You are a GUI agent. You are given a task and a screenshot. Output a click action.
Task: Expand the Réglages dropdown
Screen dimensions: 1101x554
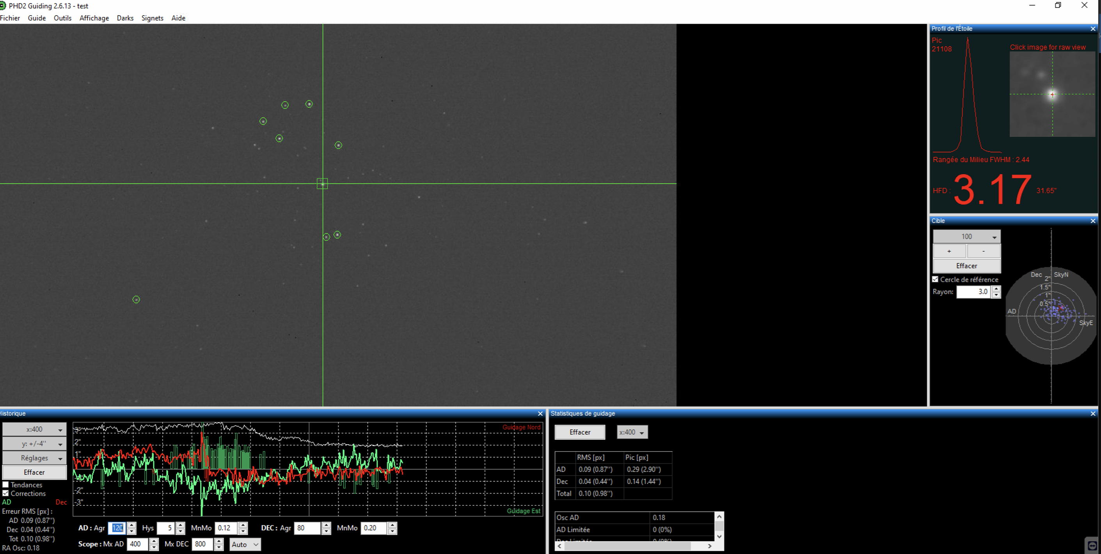(x=34, y=458)
